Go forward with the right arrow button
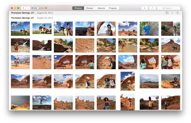Viewport: 191px width, 123px height. click(28, 8)
